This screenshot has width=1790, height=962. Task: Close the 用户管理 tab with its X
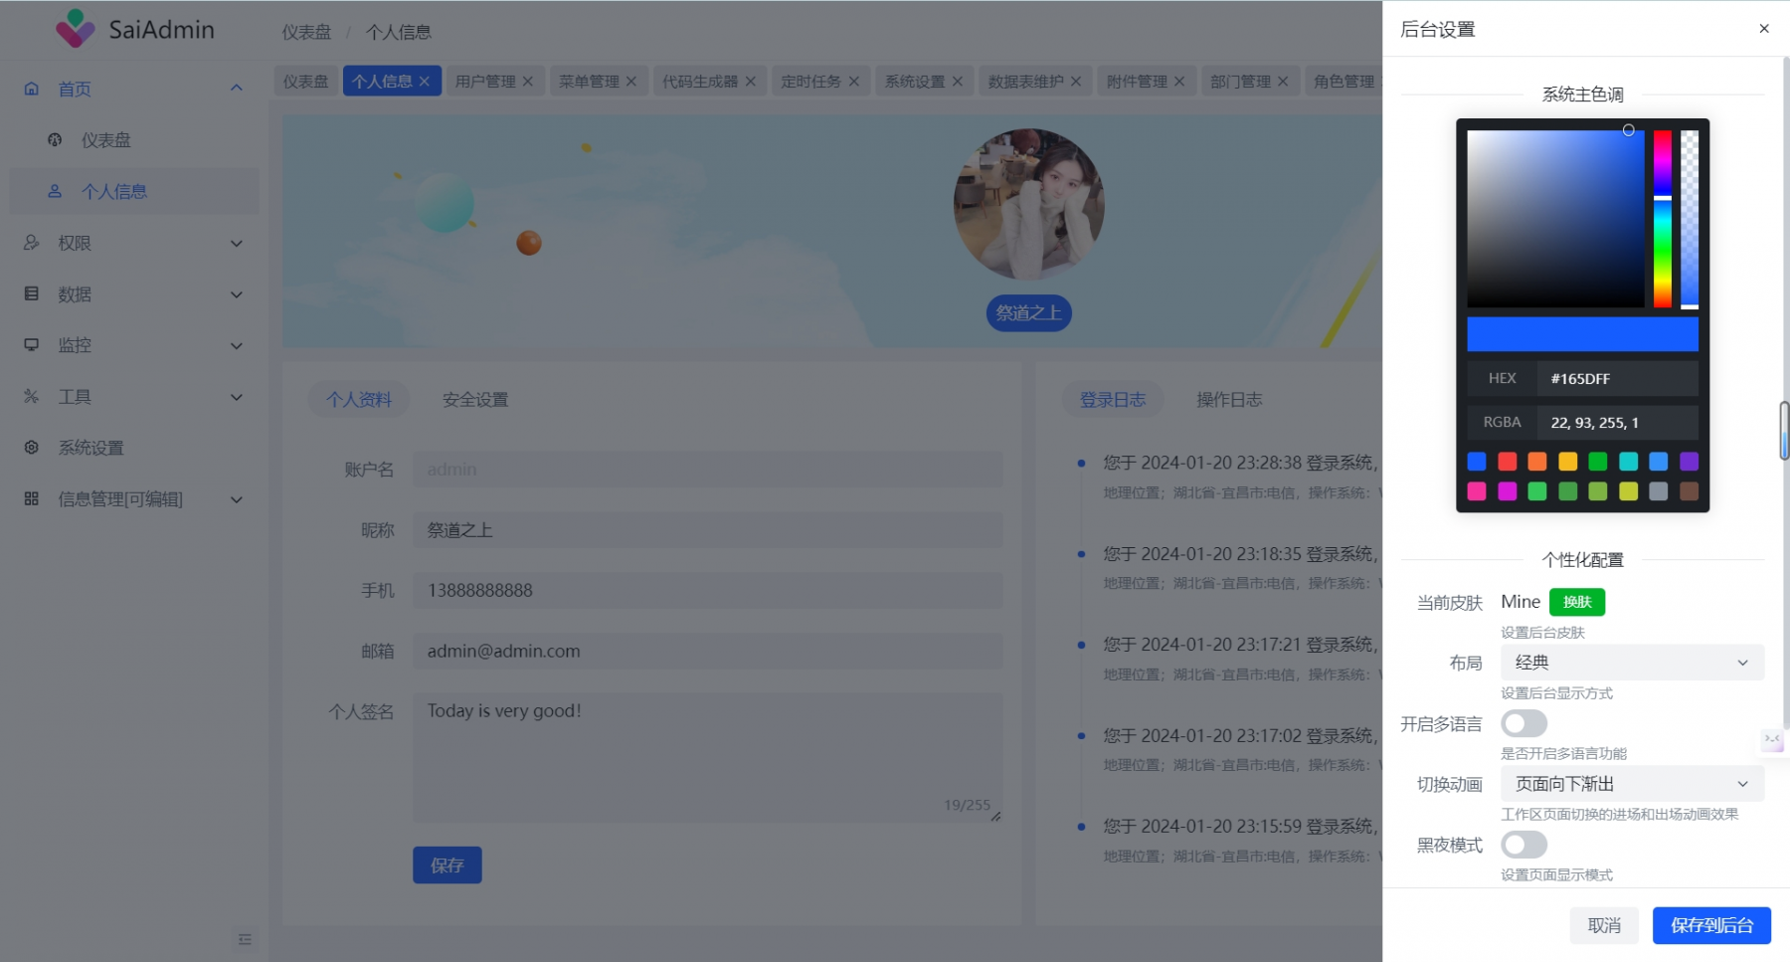coord(528,82)
